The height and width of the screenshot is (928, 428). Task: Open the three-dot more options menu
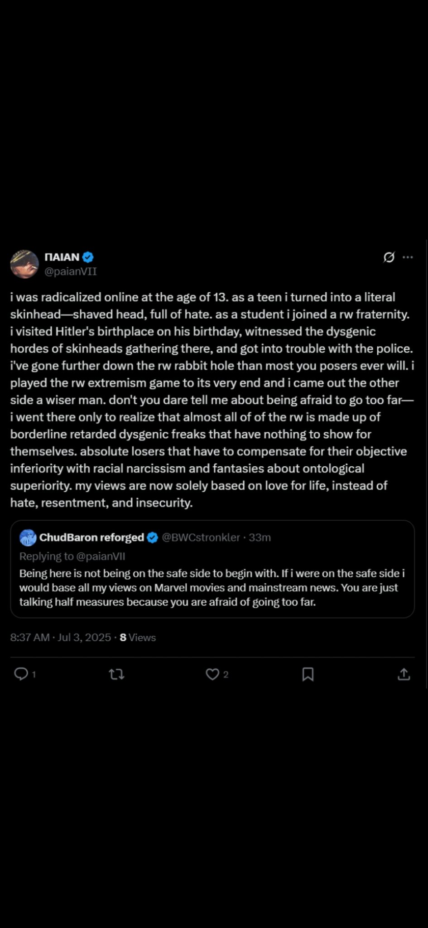tap(408, 257)
